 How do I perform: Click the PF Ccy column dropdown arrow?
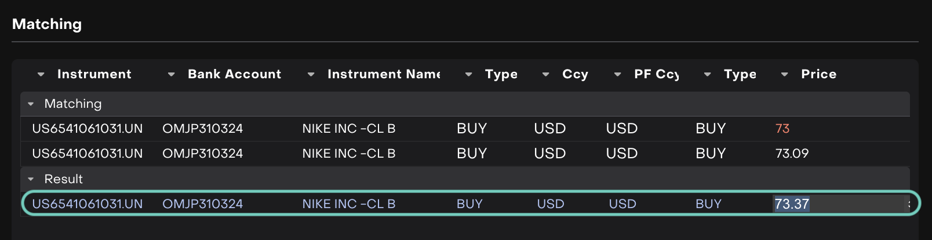click(617, 75)
